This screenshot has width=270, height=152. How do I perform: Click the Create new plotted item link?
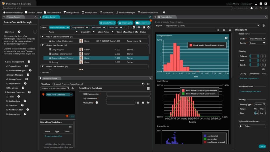point(250,91)
